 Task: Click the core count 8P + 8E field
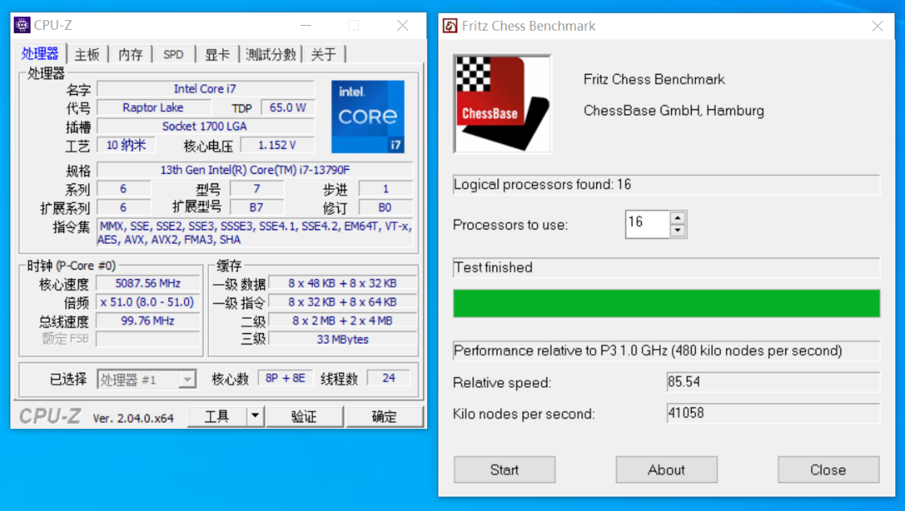[x=285, y=378]
